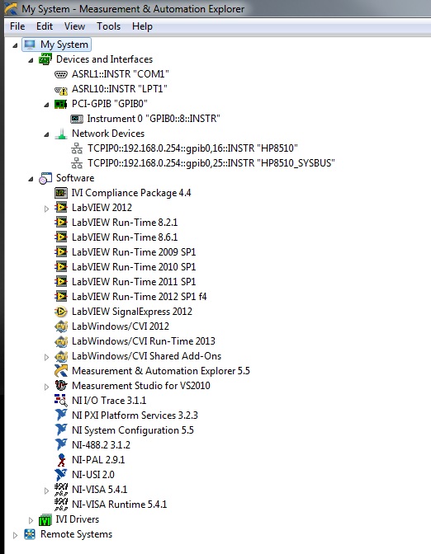Click the NI-PAL 2.9.1 icon
The image size is (431, 554).
tap(61, 460)
